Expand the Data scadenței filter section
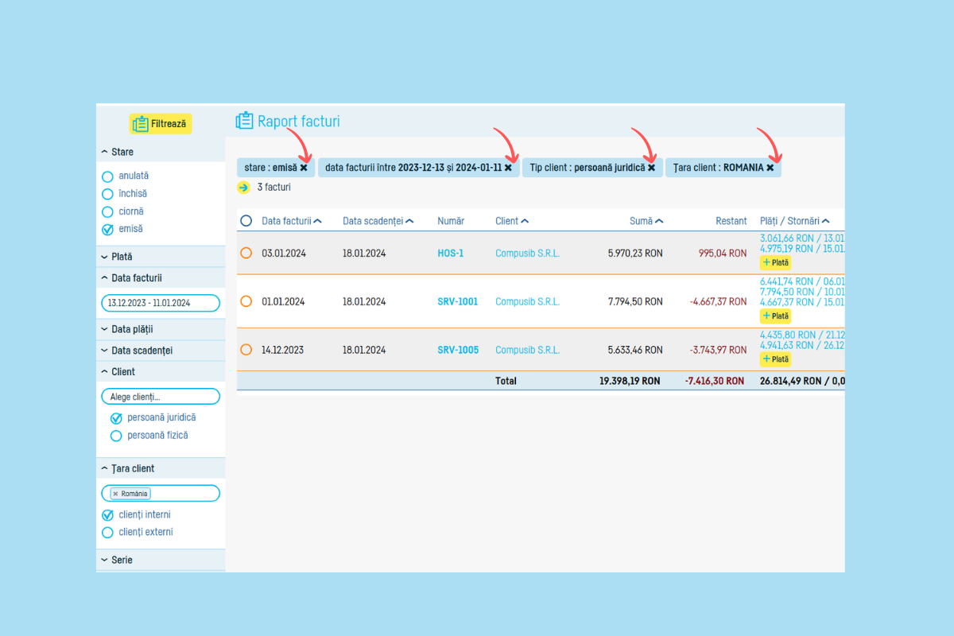The width and height of the screenshot is (954, 636). [142, 351]
